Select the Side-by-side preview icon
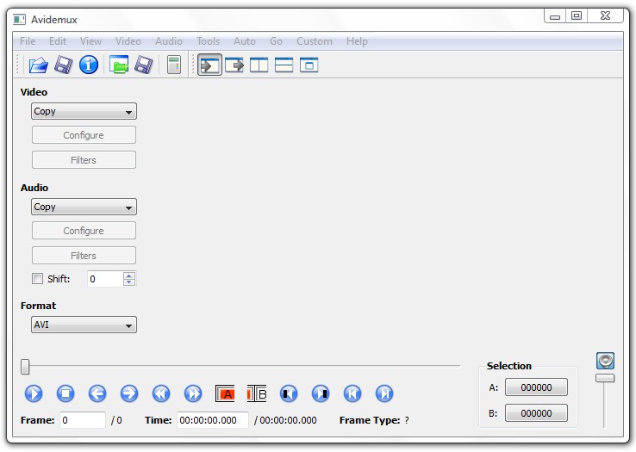 tap(259, 65)
